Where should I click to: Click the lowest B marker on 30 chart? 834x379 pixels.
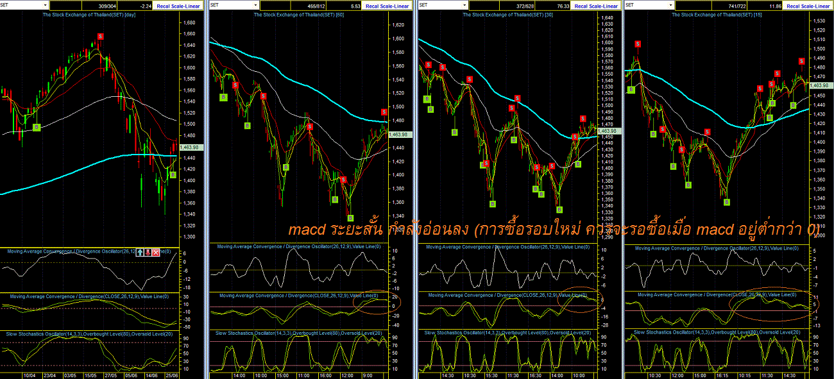pos(559,210)
